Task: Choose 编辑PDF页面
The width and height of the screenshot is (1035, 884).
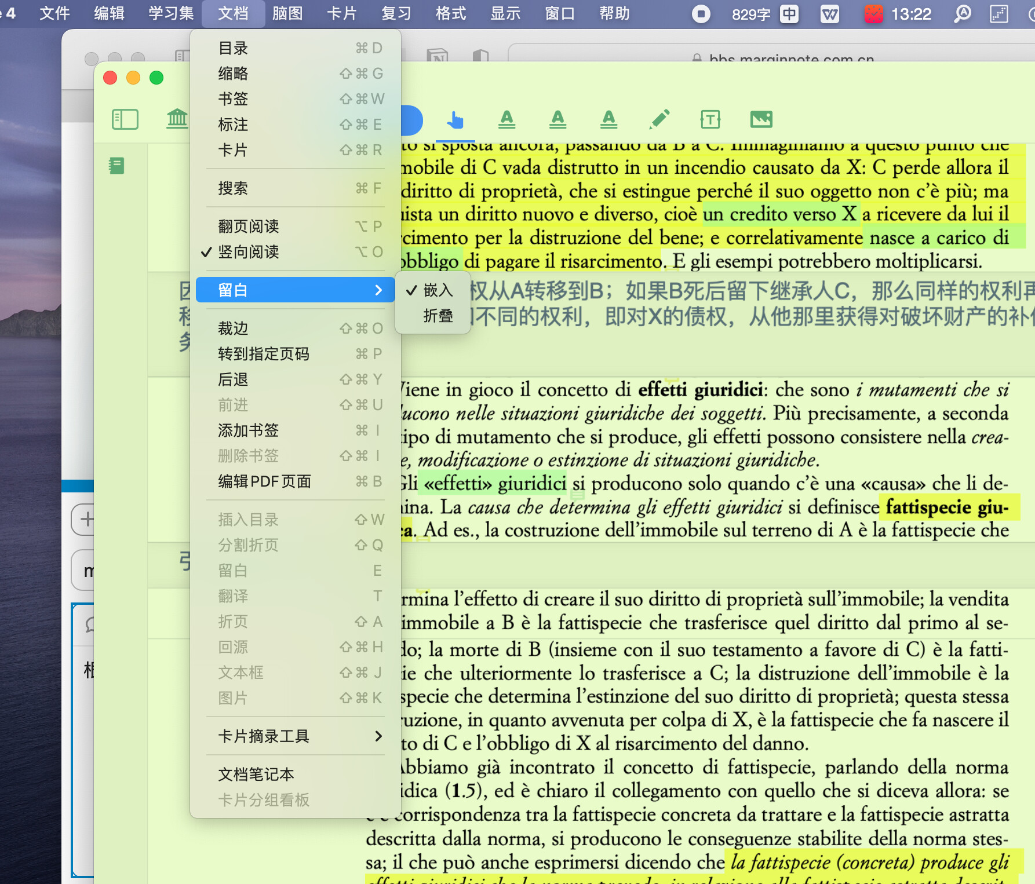Action: tap(296, 481)
